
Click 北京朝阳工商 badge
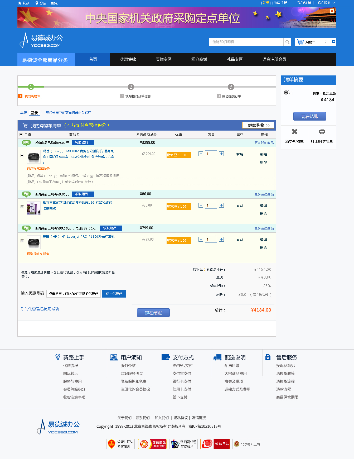point(247,444)
